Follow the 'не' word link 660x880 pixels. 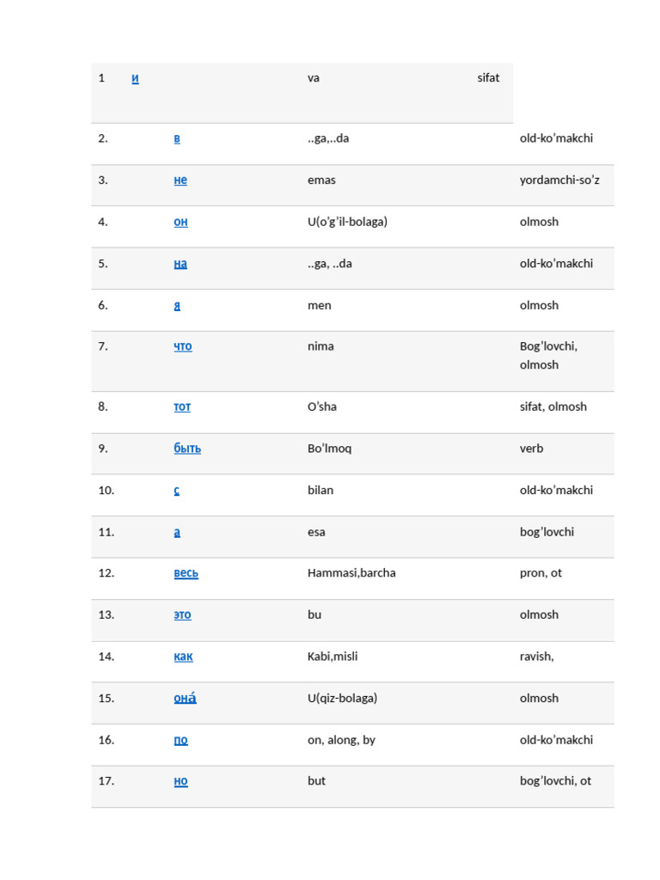(x=180, y=180)
